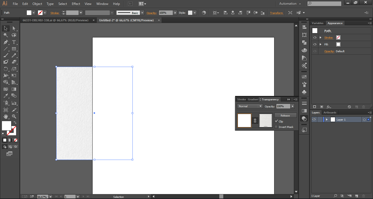
Task: Select the Rectangle tool
Action: click(x=14, y=49)
